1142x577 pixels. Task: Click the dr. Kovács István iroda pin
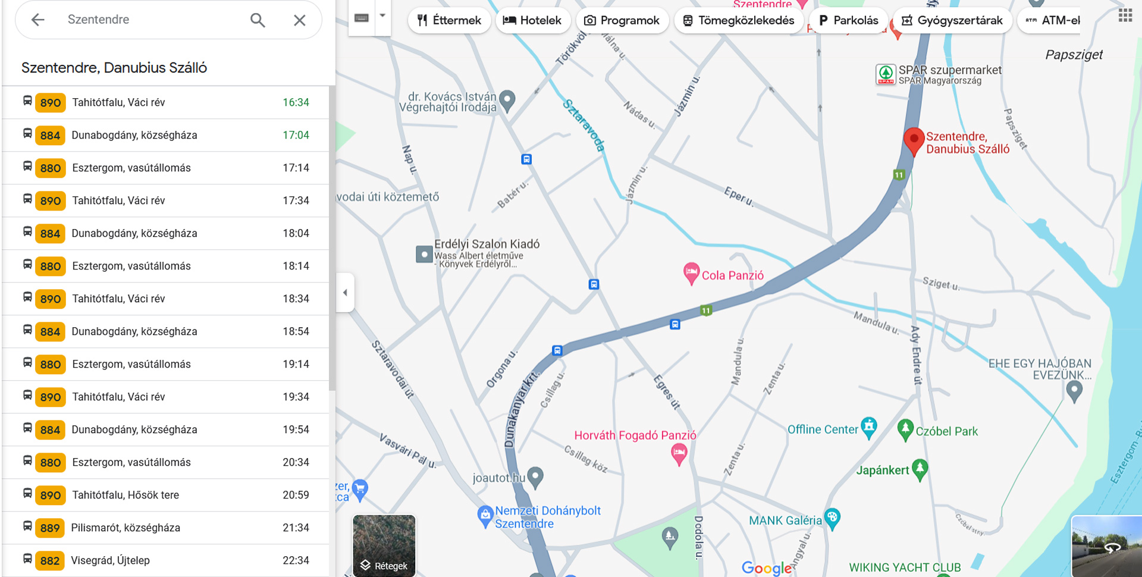pos(507,101)
